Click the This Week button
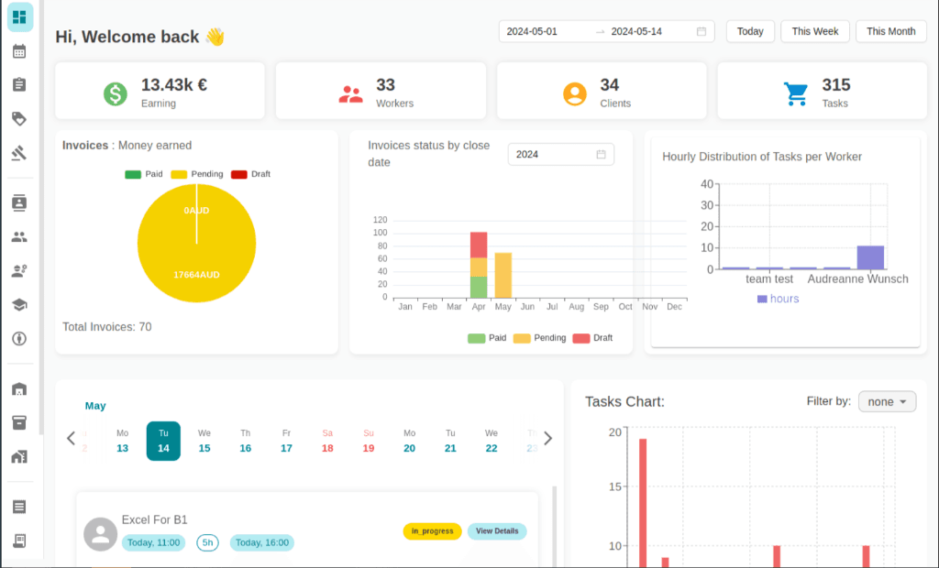The image size is (939, 568). 814,31
